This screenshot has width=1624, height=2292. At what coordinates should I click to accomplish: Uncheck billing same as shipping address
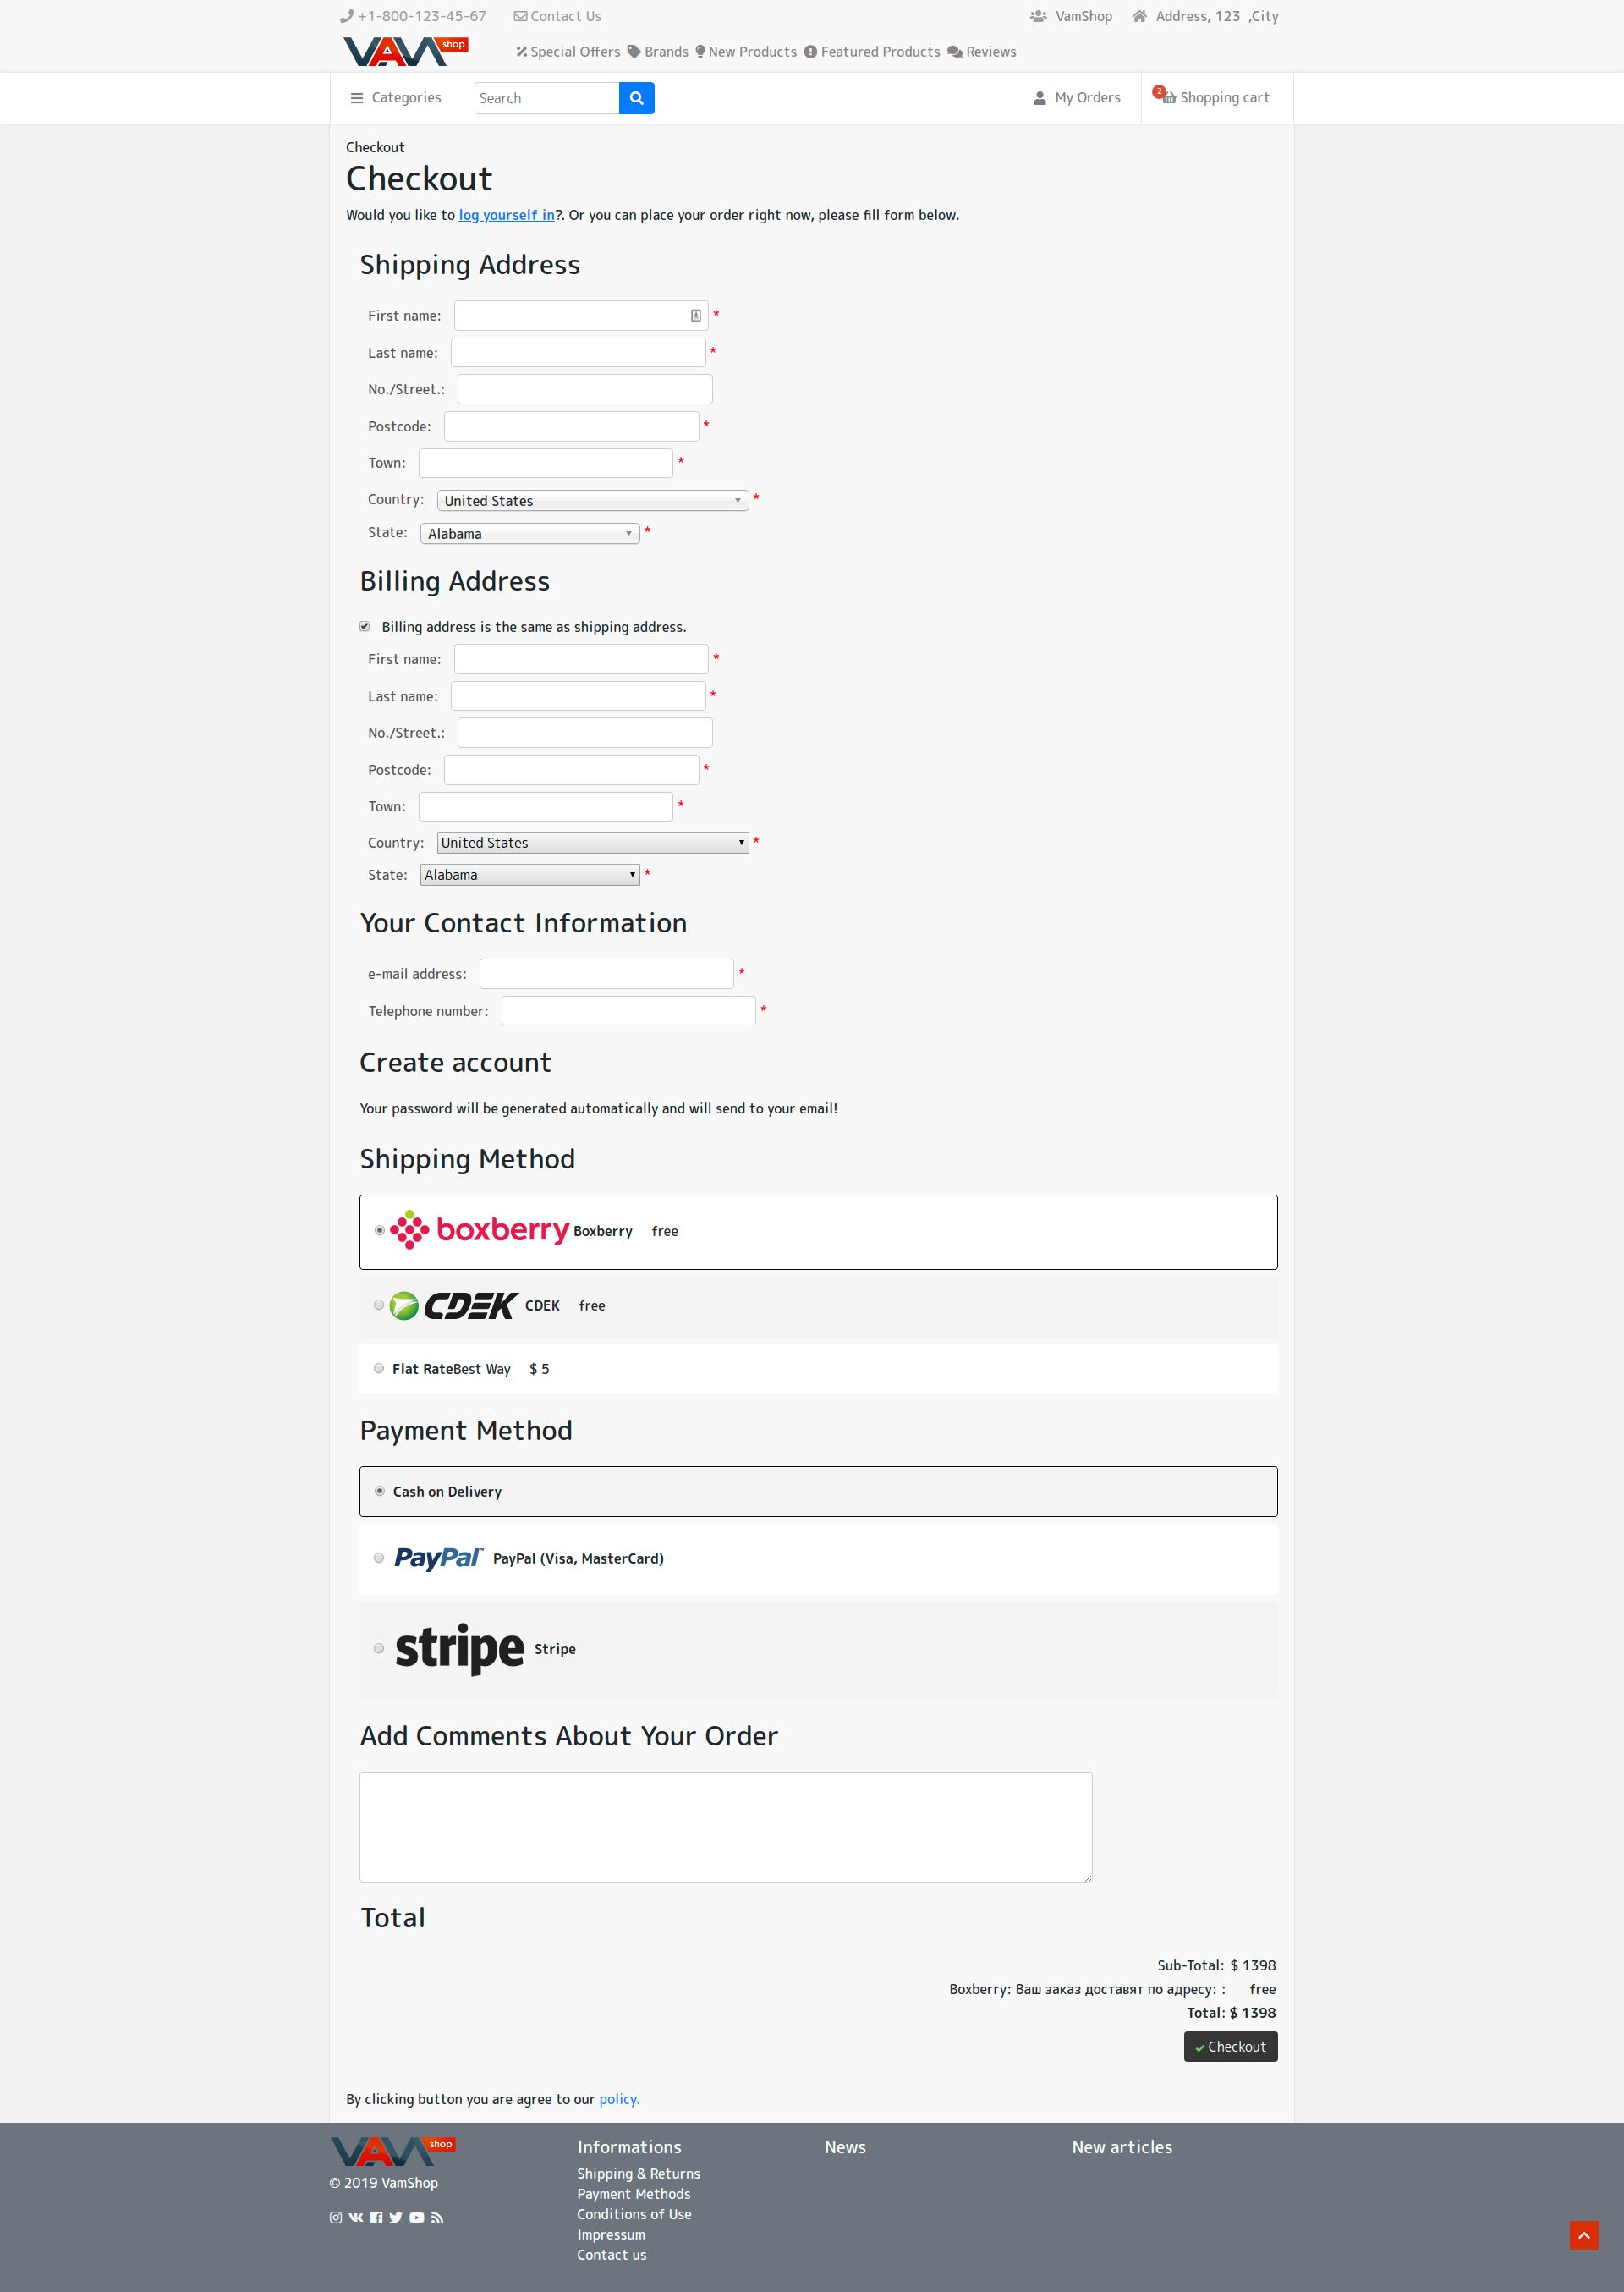[x=365, y=626]
